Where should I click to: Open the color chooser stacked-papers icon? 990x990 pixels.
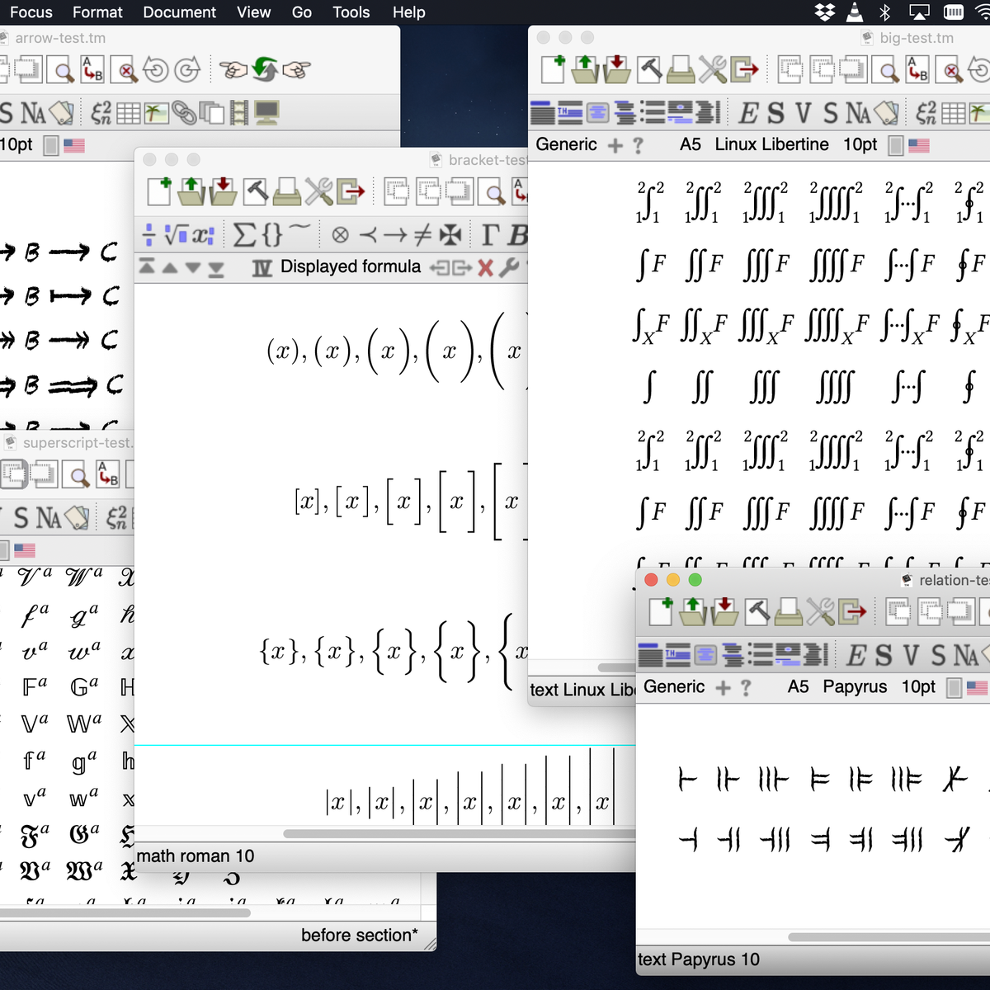point(886,112)
